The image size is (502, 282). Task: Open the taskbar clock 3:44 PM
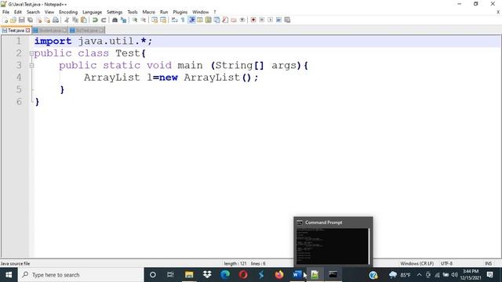[471, 275]
